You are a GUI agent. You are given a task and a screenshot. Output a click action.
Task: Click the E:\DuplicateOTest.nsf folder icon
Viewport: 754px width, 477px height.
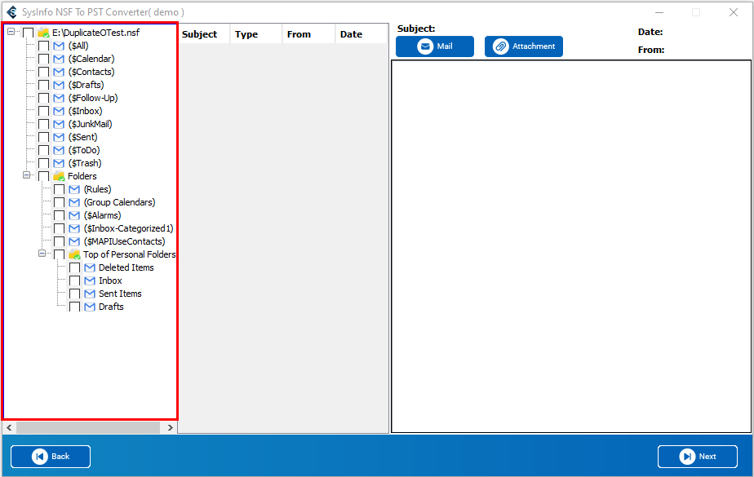[x=43, y=33]
